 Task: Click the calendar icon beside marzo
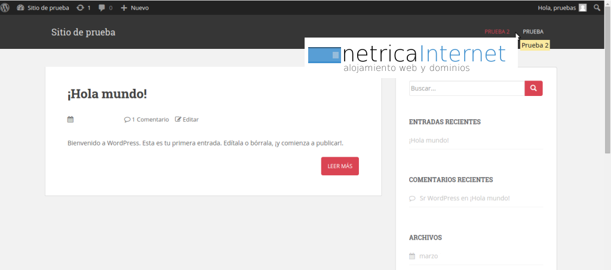[x=412, y=256]
